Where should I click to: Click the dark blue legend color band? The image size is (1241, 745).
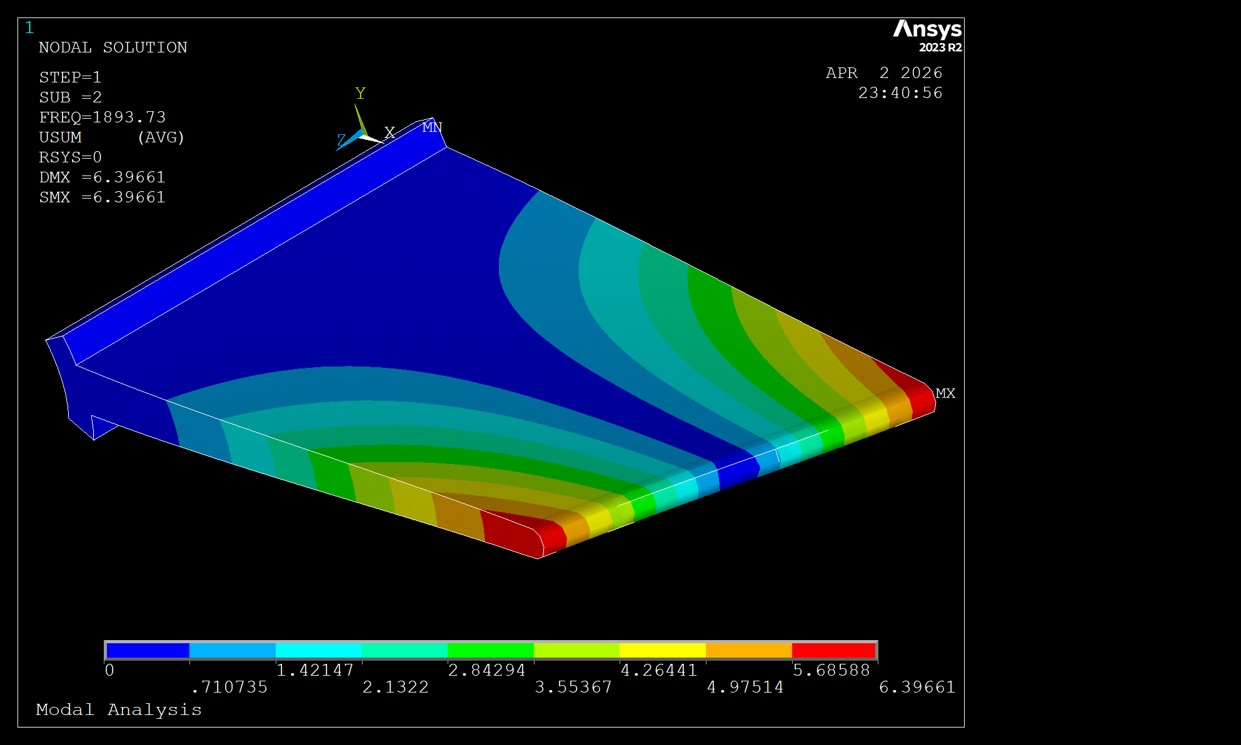pos(148,651)
